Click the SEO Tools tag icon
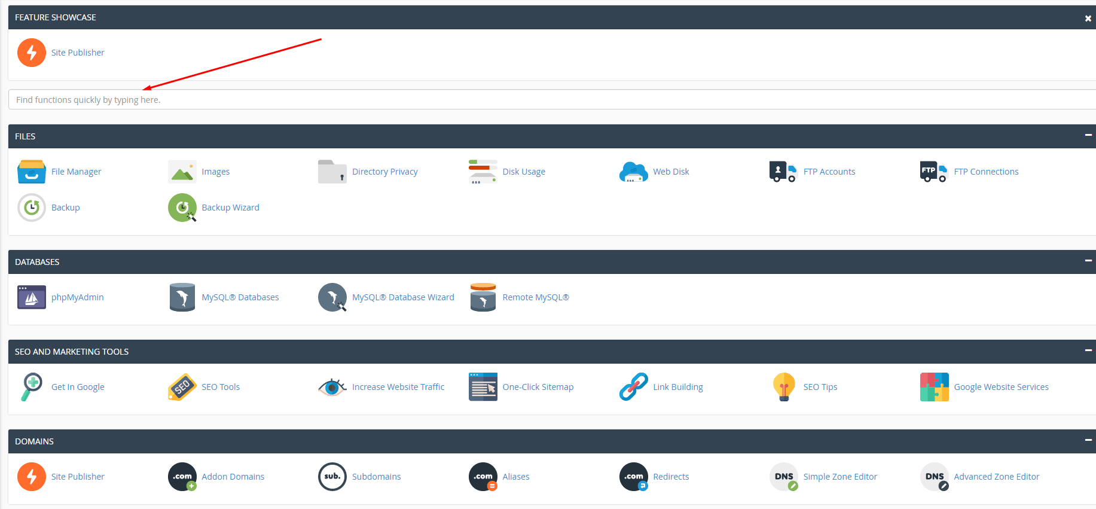 182,387
